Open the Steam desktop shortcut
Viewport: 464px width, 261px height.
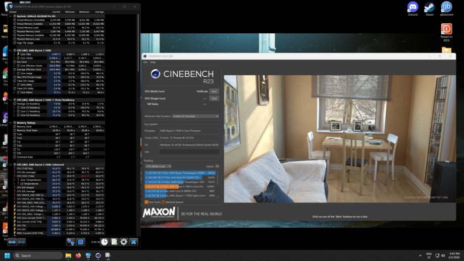point(429,9)
